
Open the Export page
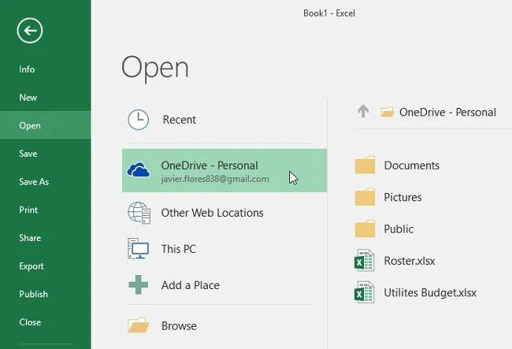pyautogui.click(x=32, y=266)
